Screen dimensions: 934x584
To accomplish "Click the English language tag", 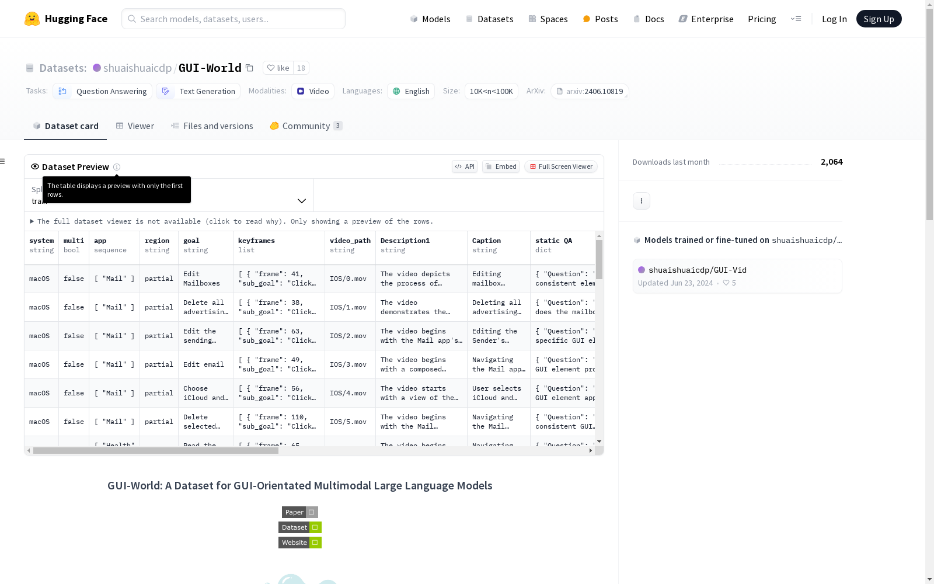I will [411, 91].
